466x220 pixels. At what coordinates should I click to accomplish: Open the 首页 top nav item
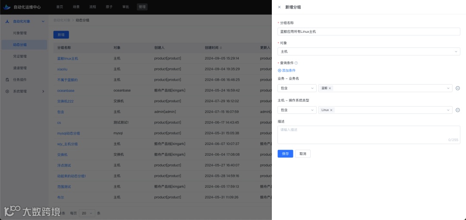[60, 7]
